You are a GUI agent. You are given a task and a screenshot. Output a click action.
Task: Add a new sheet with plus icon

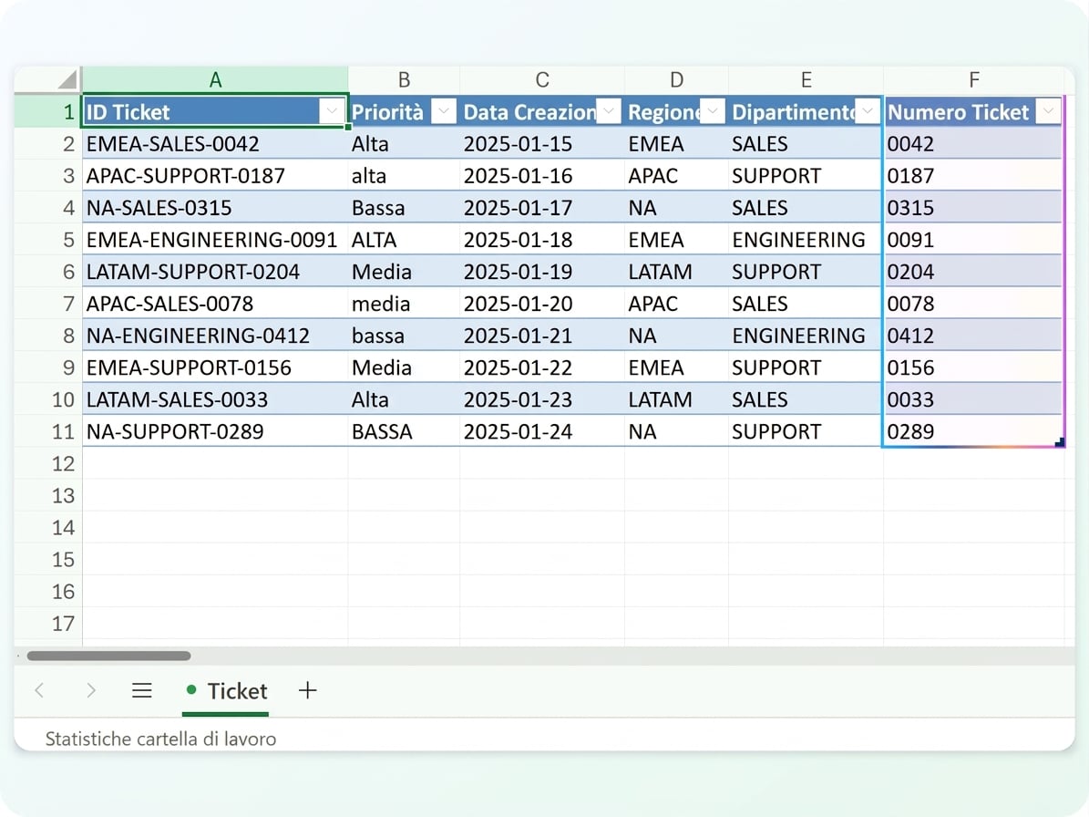point(308,690)
